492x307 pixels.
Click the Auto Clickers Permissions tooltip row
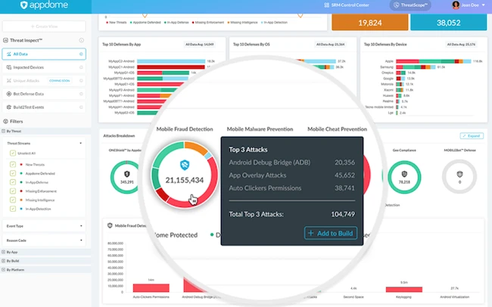coord(292,188)
